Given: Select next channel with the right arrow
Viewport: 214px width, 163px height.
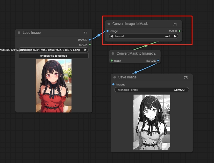Looking at the screenshot, I should click(x=175, y=36).
